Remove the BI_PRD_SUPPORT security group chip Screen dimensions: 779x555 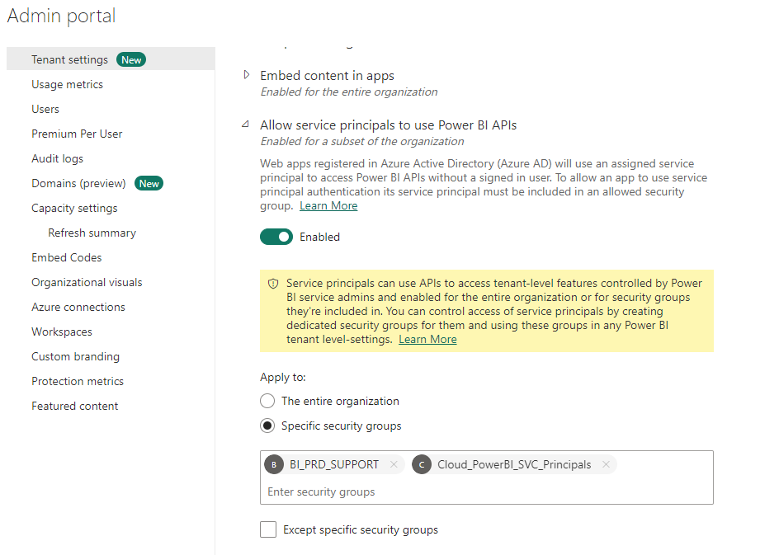tap(394, 464)
